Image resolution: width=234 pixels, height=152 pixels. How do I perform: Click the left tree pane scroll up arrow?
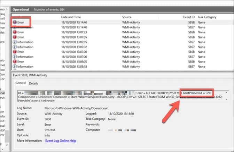tap(7, 9)
